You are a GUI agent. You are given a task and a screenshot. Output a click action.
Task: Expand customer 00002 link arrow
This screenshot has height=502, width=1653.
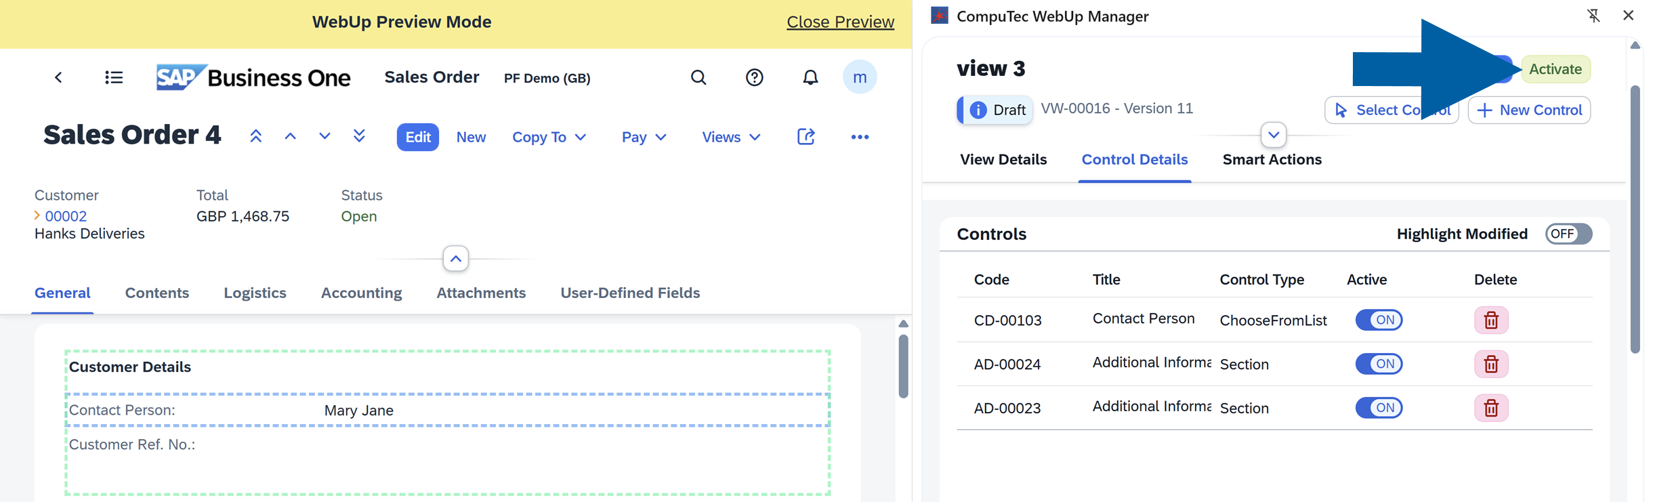coord(37,216)
